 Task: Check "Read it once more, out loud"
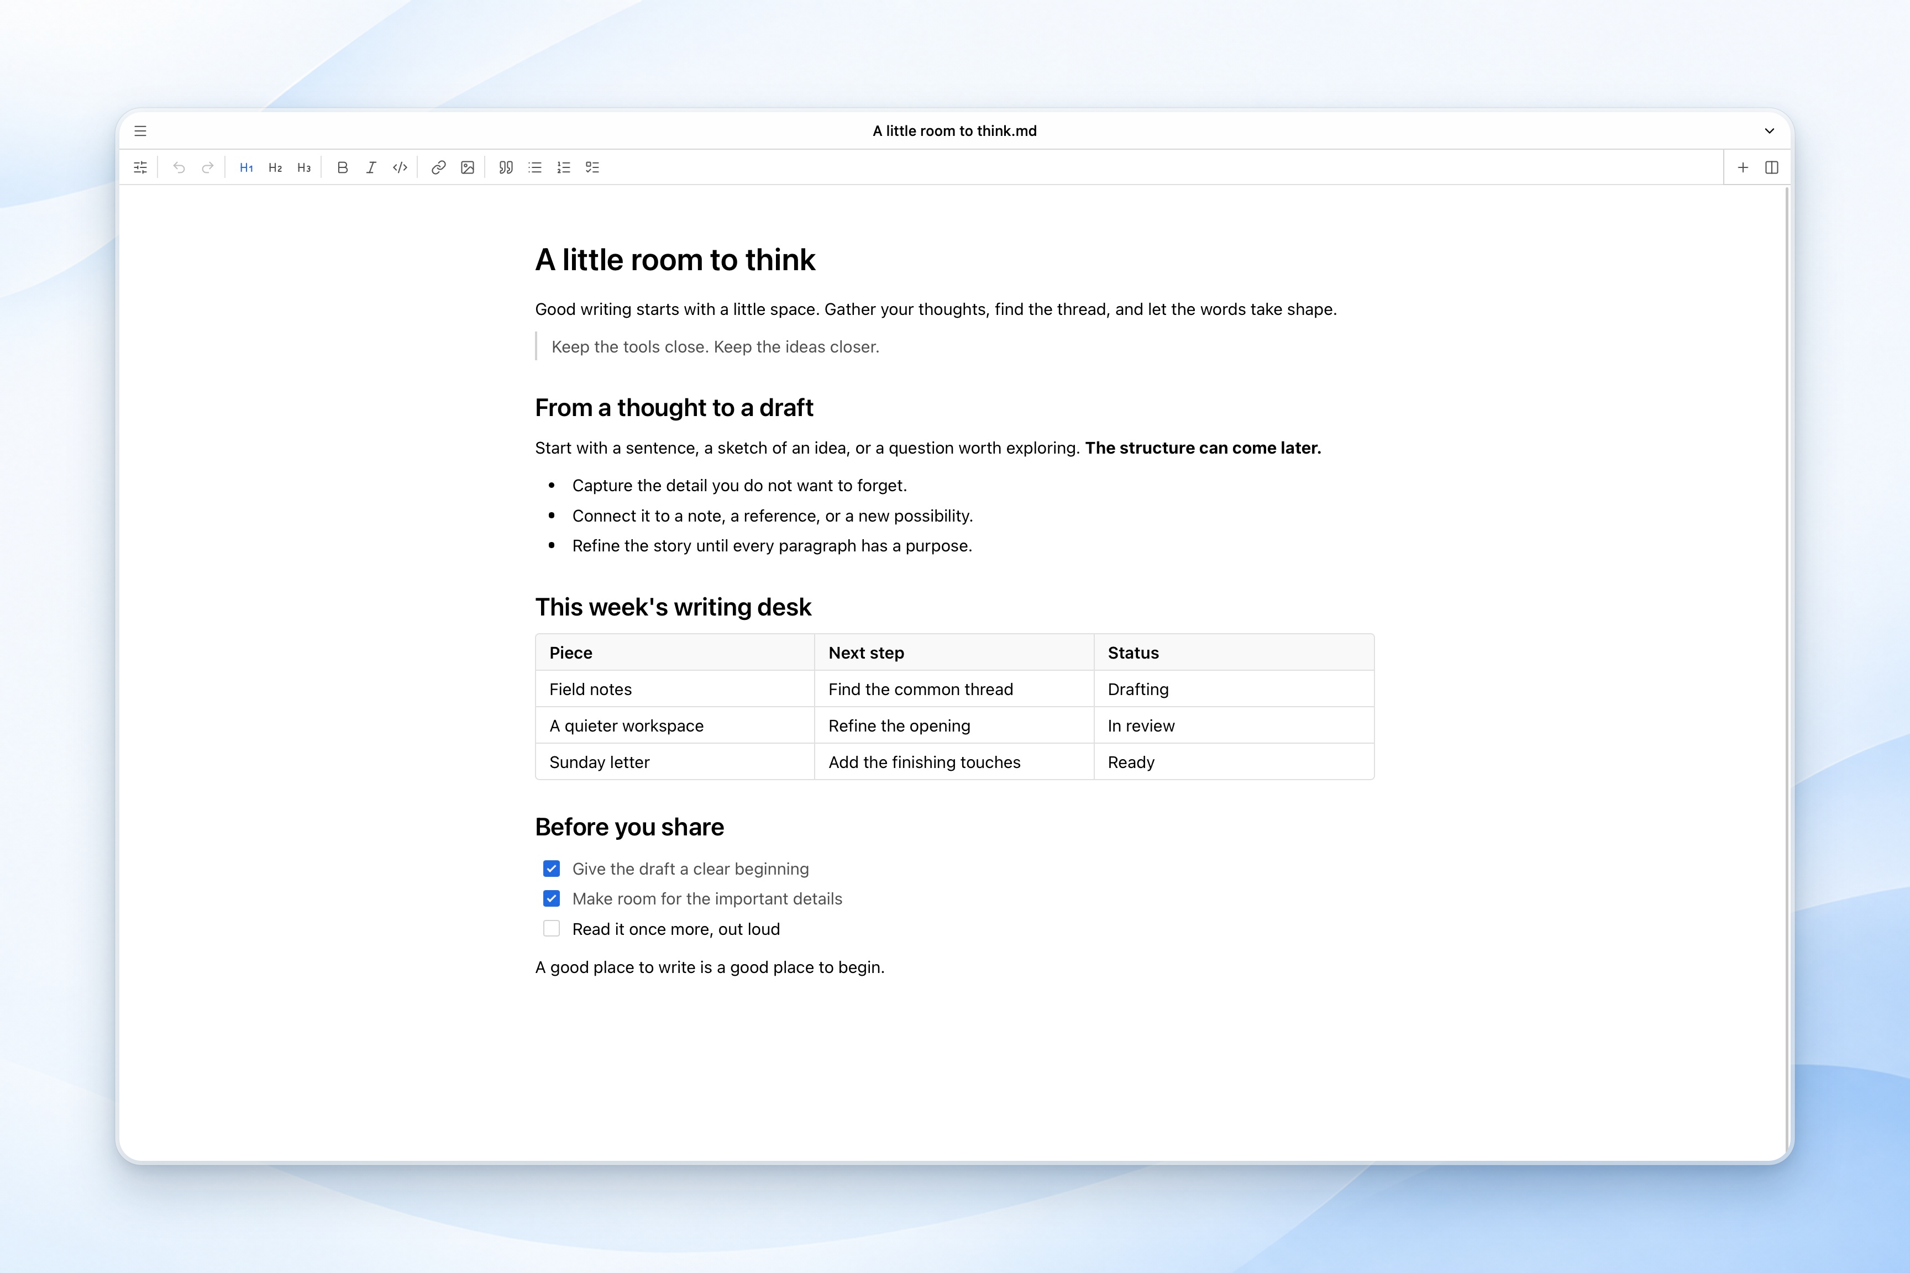(x=552, y=929)
